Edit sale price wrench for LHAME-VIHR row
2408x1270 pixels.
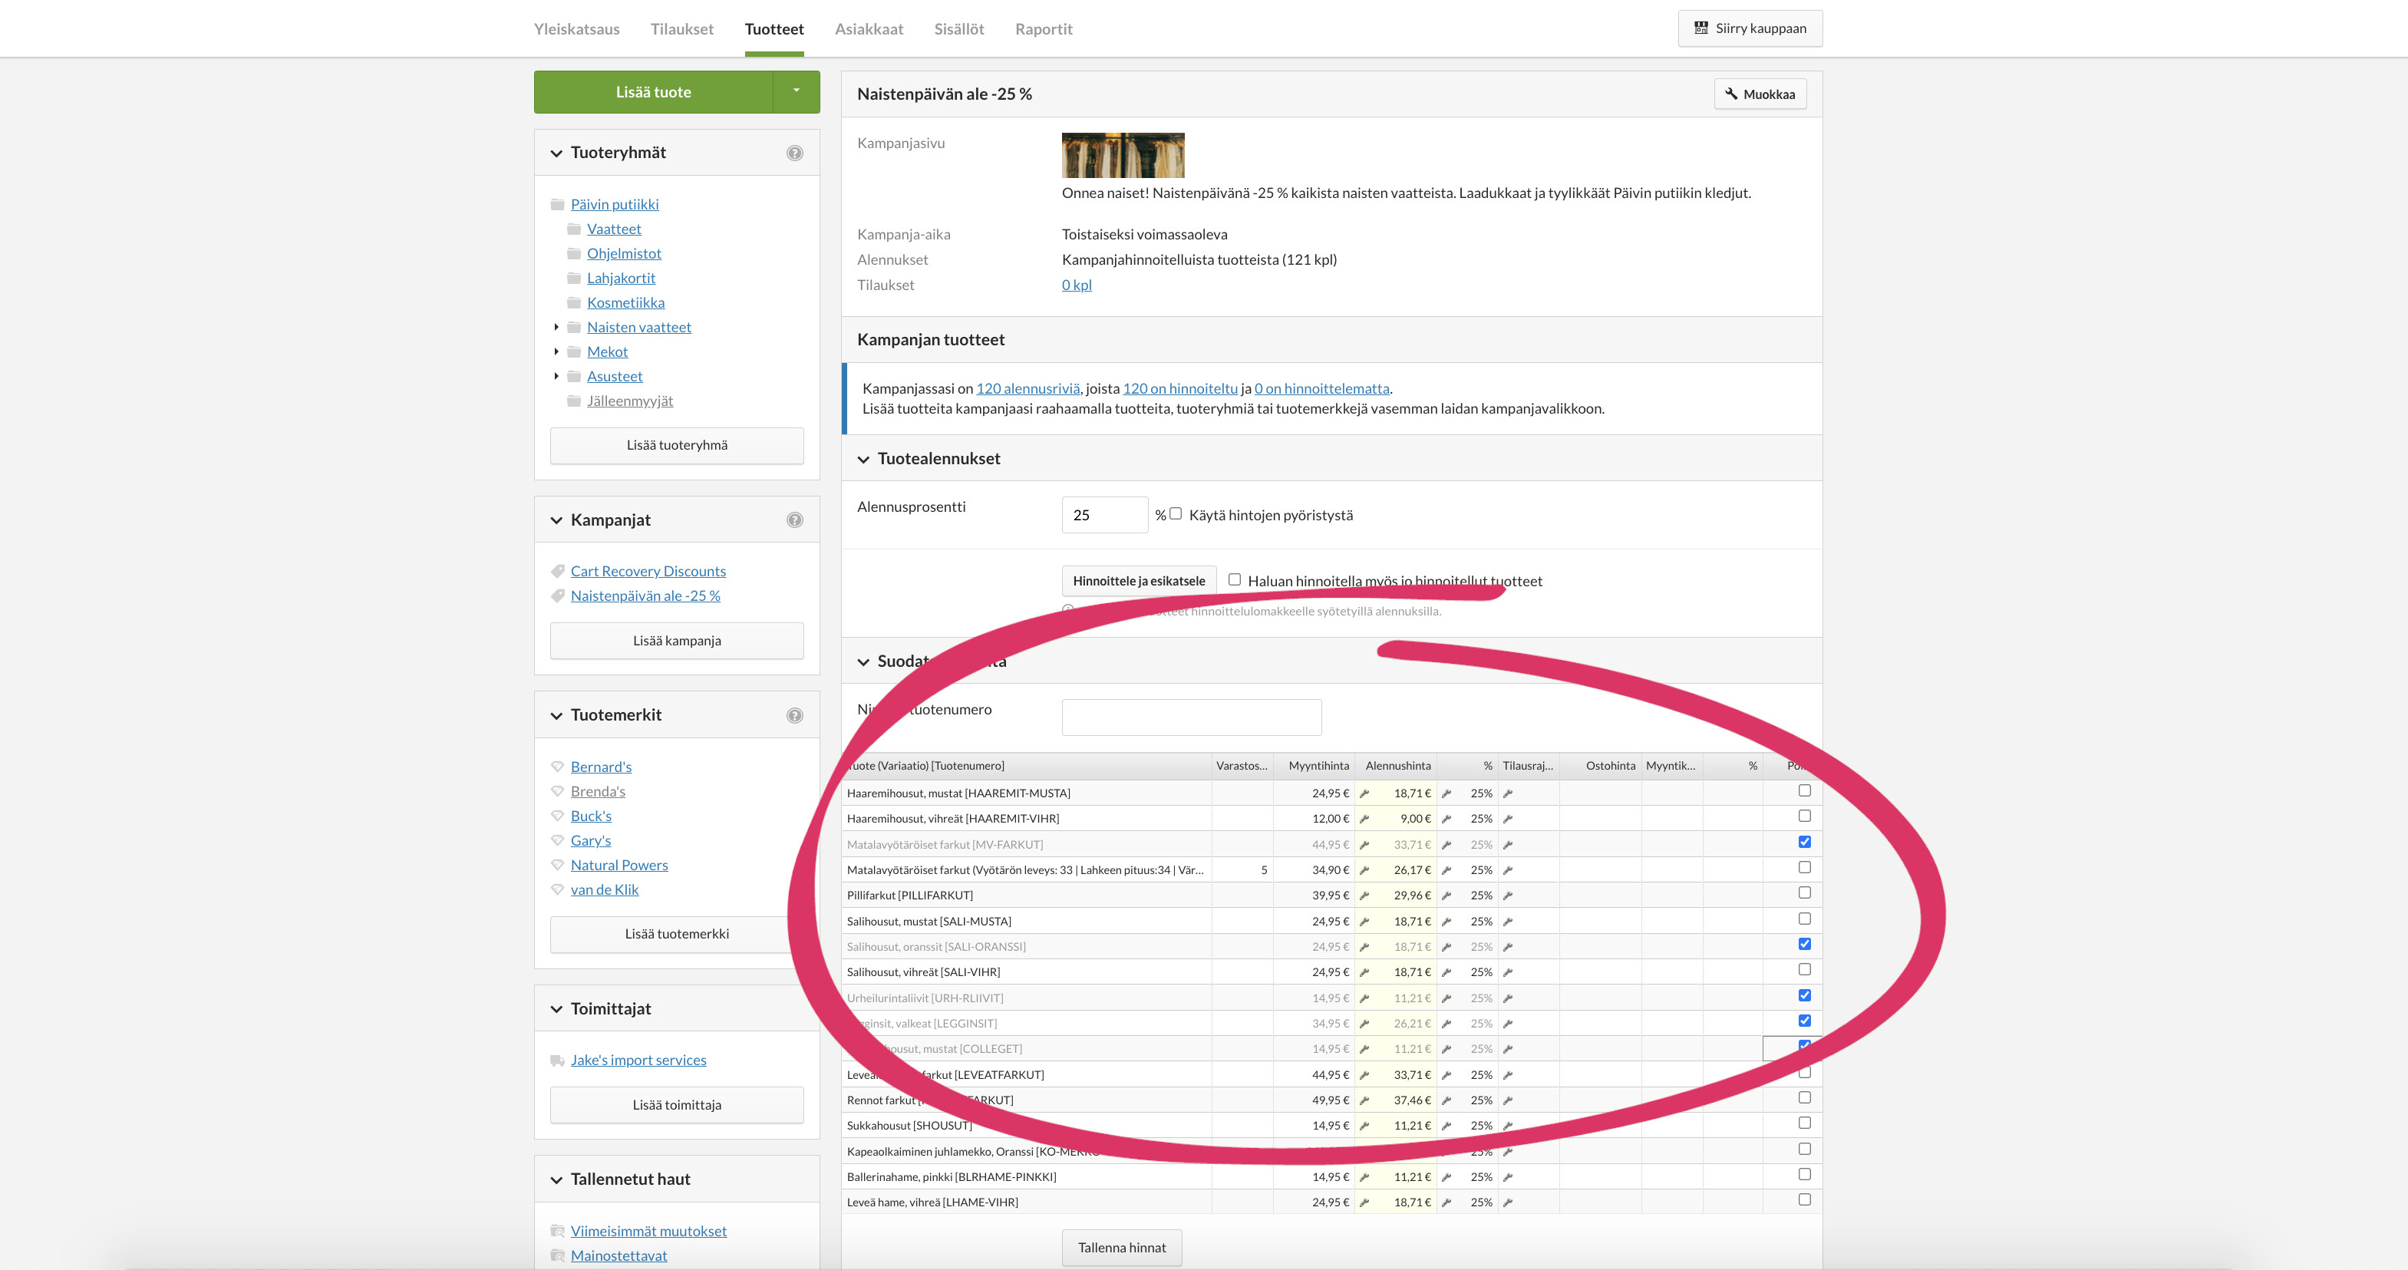pos(1364,1202)
